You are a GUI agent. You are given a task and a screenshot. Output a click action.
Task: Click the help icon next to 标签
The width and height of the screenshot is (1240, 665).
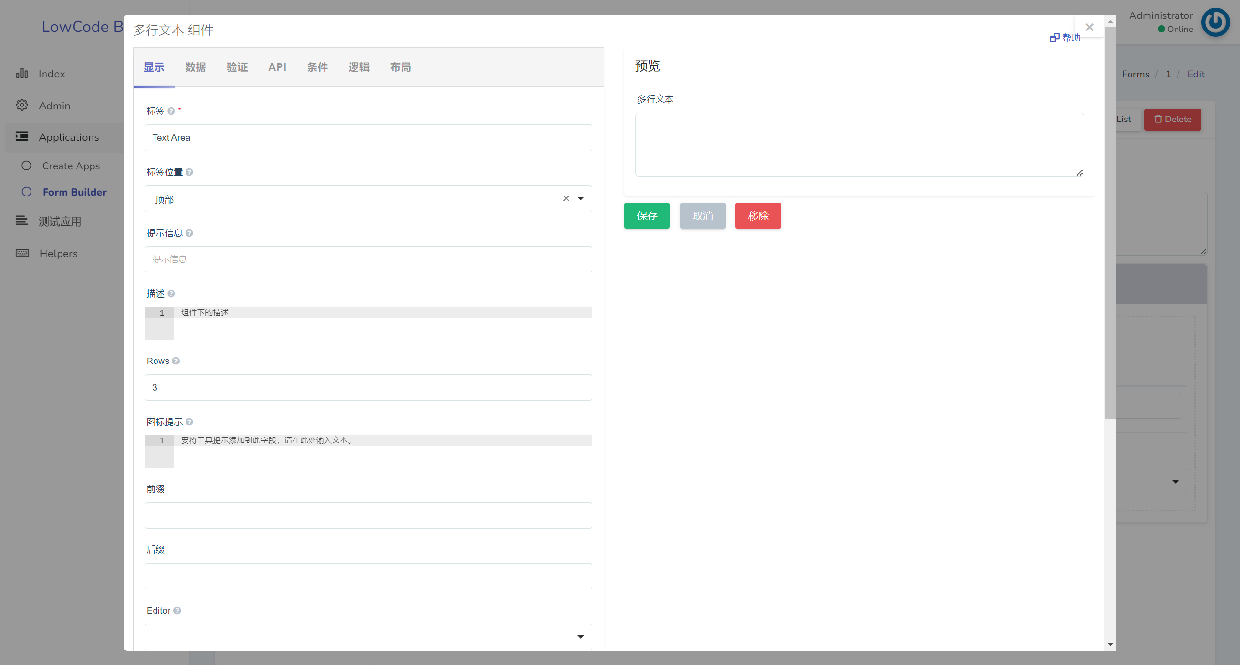click(171, 111)
